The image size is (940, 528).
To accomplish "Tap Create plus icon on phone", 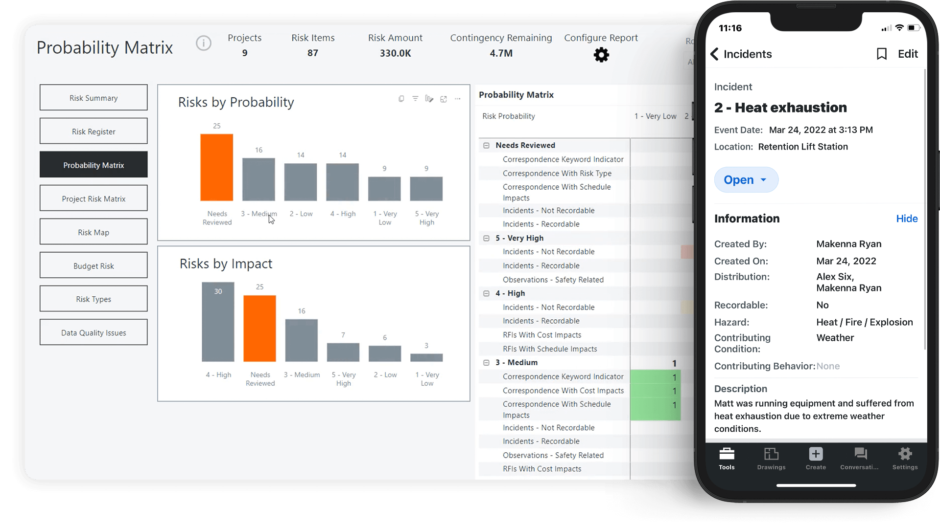I will 816,459.
